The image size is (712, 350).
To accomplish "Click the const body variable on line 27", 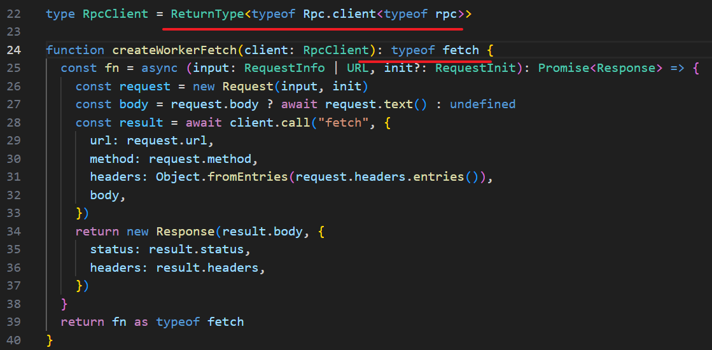I will click(112, 105).
